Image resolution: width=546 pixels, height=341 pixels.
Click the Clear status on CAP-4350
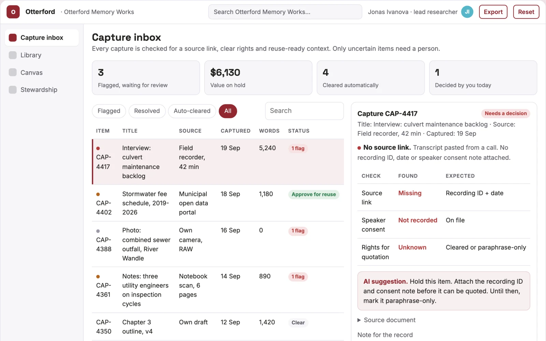coord(298,323)
